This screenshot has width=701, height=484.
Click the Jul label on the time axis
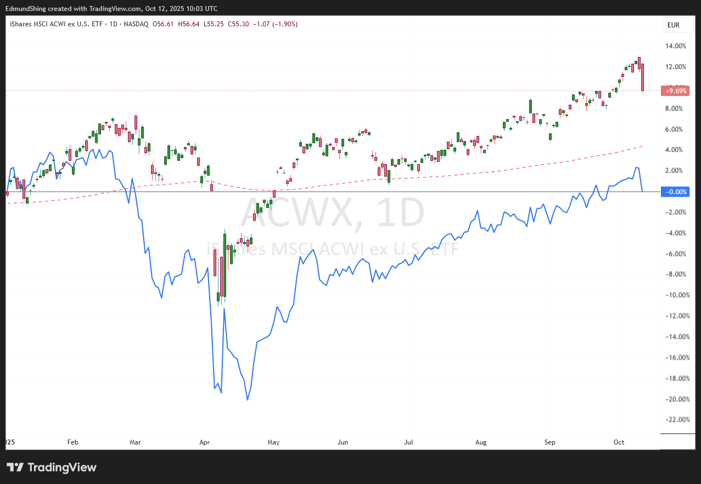pyautogui.click(x=408, y=442)
